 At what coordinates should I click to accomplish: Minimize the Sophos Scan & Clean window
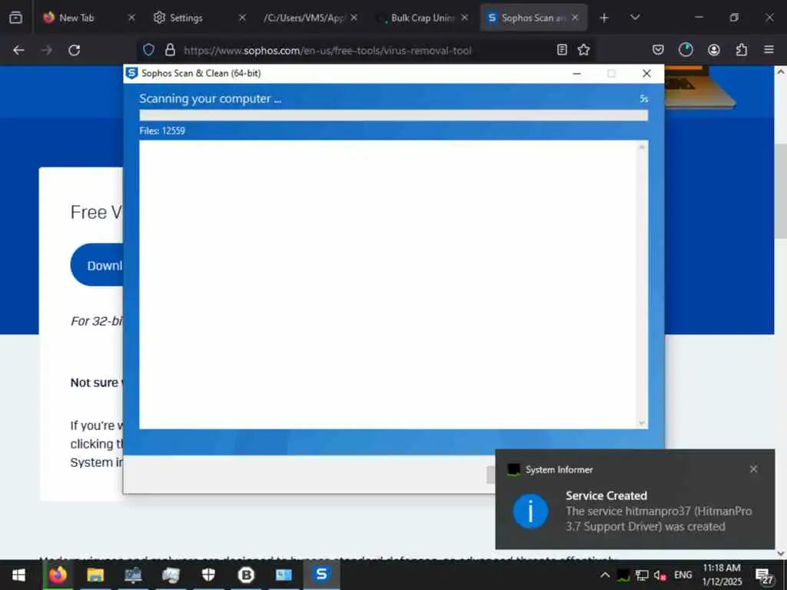[x=576, y=74]
